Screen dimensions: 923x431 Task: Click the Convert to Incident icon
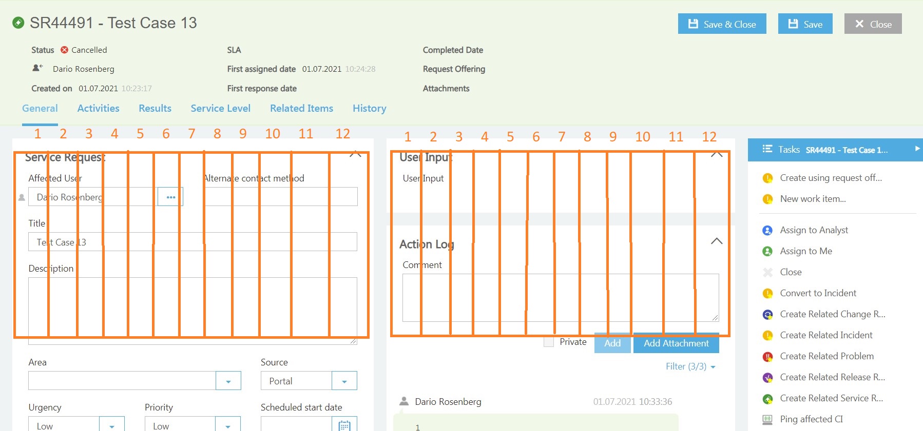[x=767, y=294]
